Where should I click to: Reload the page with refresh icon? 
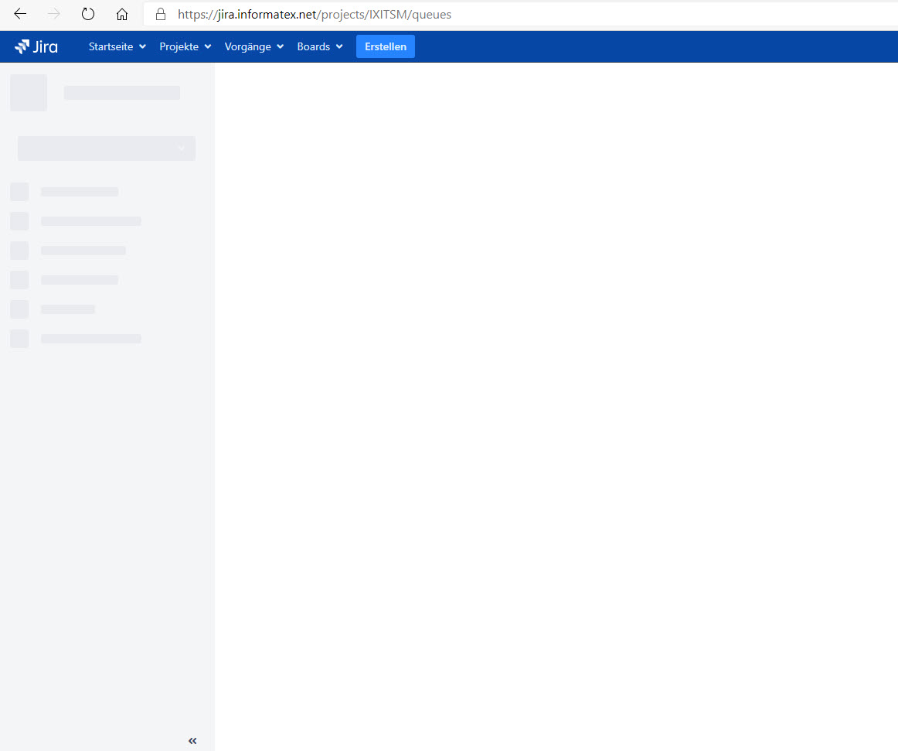87,14
